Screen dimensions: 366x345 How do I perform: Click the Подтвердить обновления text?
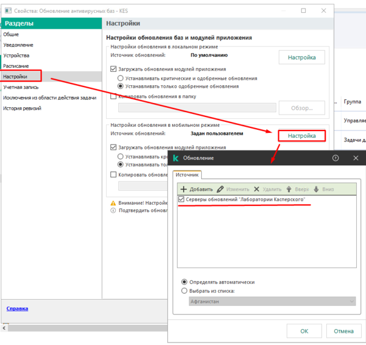pyautogui.click(x=143, y=211)
